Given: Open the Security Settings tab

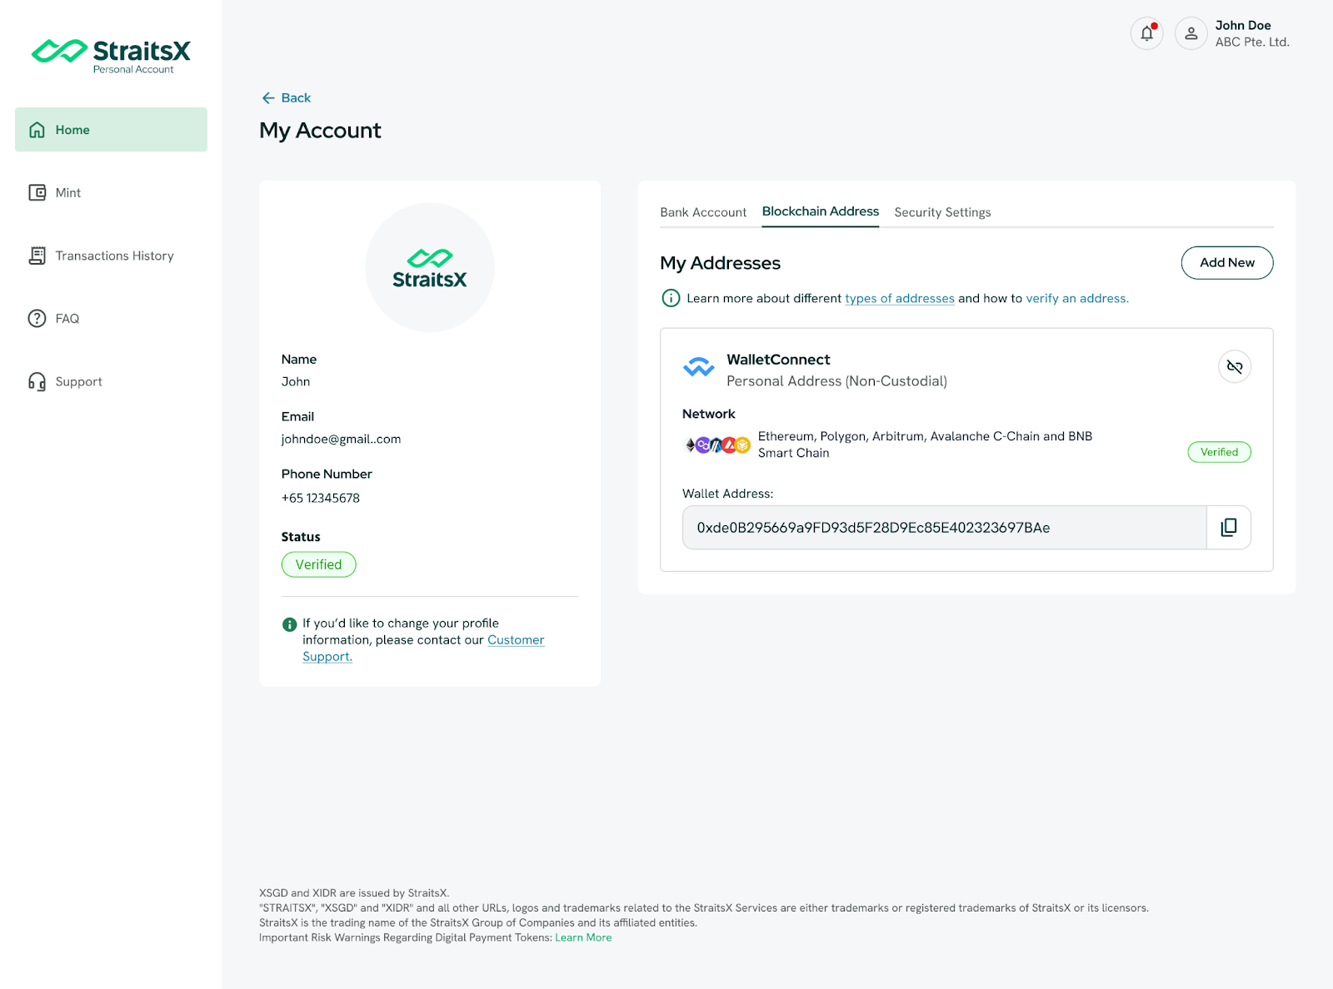Looking at the screenshot, I should click(943, 212).
